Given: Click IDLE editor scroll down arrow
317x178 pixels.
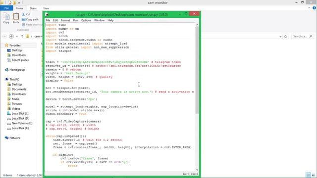Looking at the screenshot, I should [x=197, y=170].
